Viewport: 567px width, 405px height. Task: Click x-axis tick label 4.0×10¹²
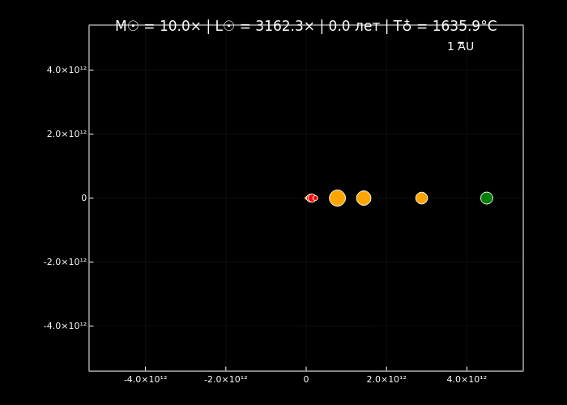(467, 379)
